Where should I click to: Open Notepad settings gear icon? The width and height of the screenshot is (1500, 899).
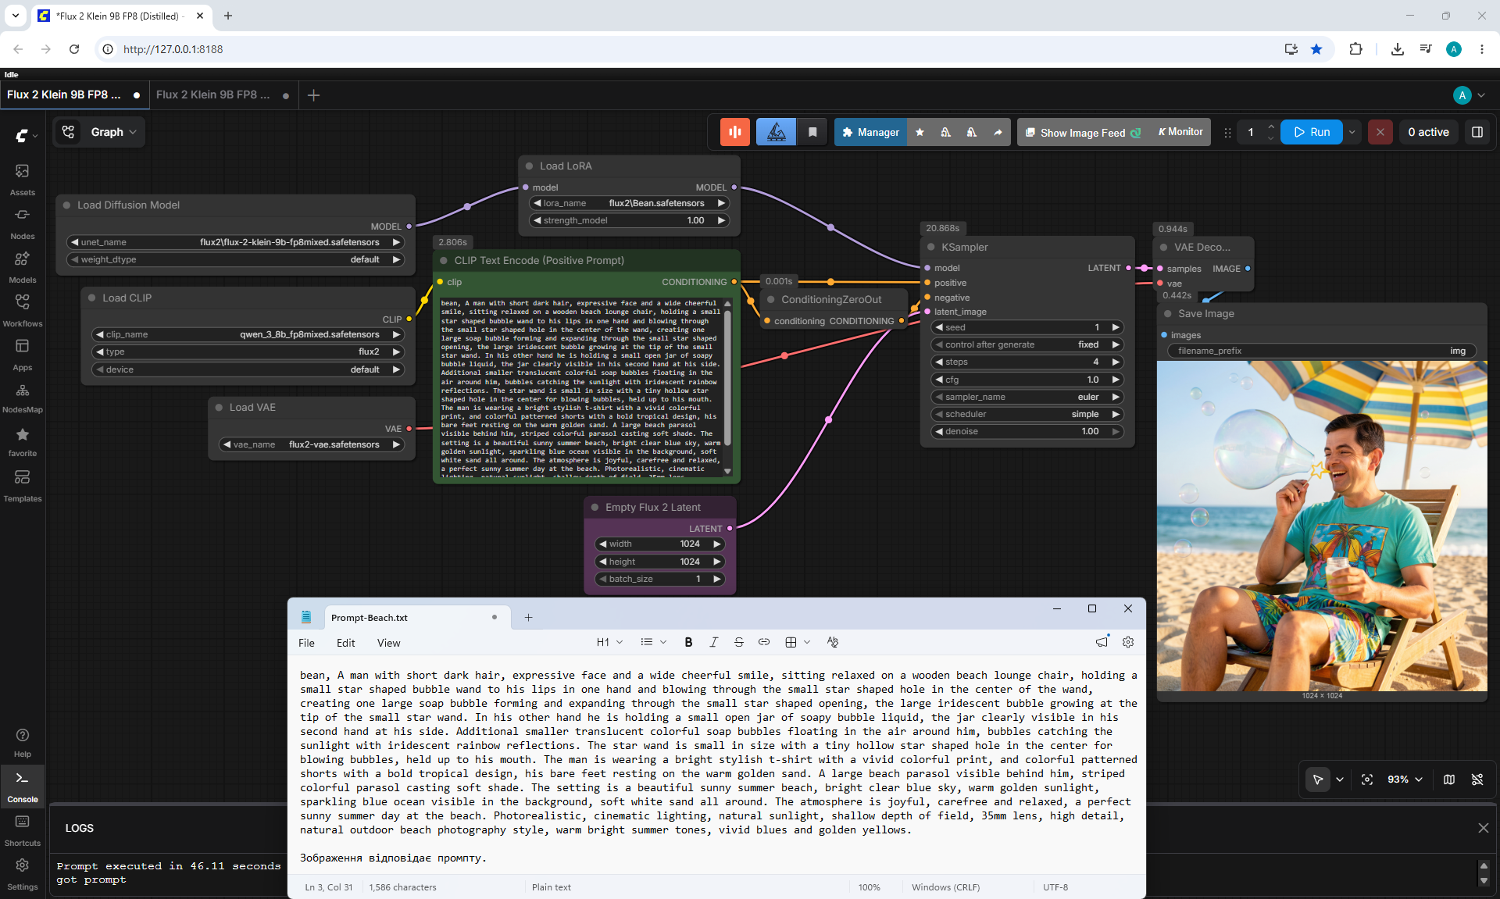[1128, 642]
